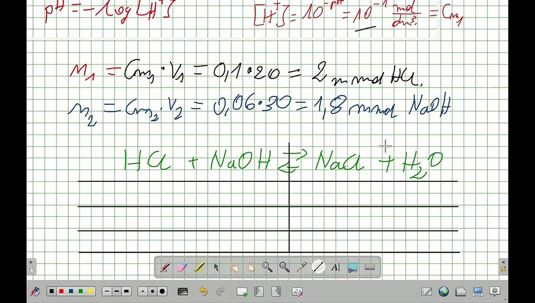Select the Line drawing tool
The width and height of the screenshot is (535, 303).
click(318, 267)
